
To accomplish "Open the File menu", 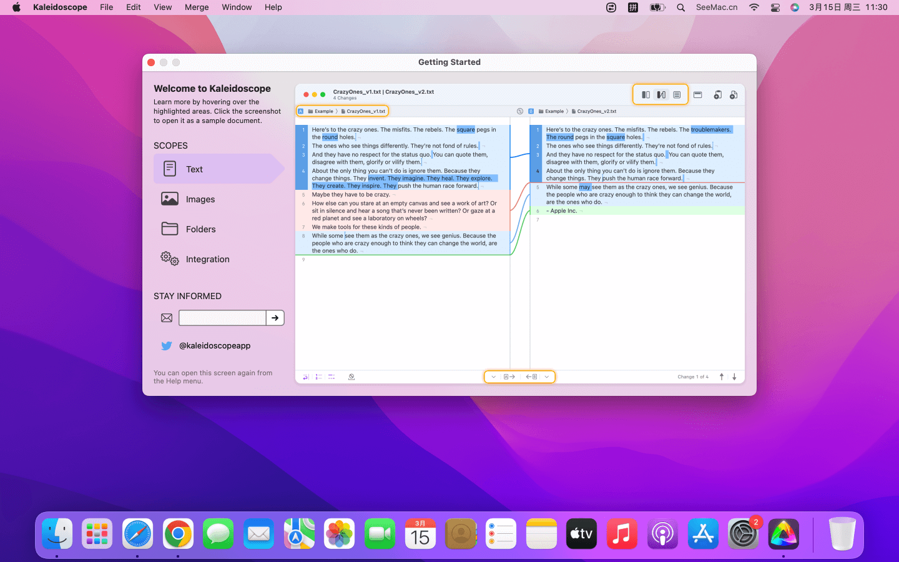I will pos(107,7).
